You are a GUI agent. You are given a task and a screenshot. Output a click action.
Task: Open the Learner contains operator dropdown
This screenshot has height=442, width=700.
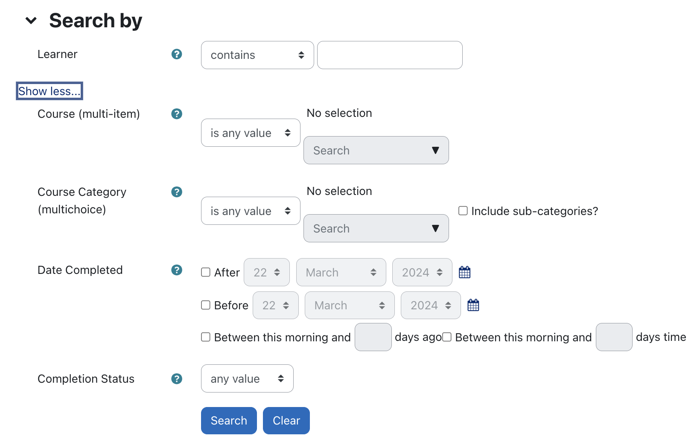[x=257, y=55]
